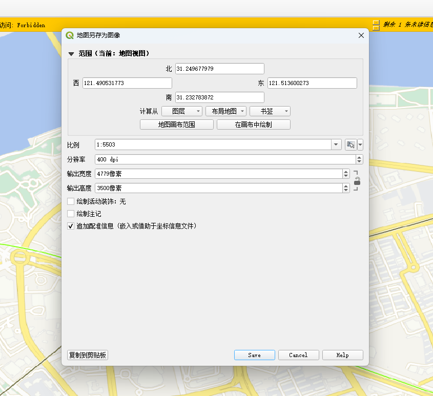This screenshot has width=433, height=396.
Task: Open the arrow menu beside the scale icon
Action: tap(360, 145)
